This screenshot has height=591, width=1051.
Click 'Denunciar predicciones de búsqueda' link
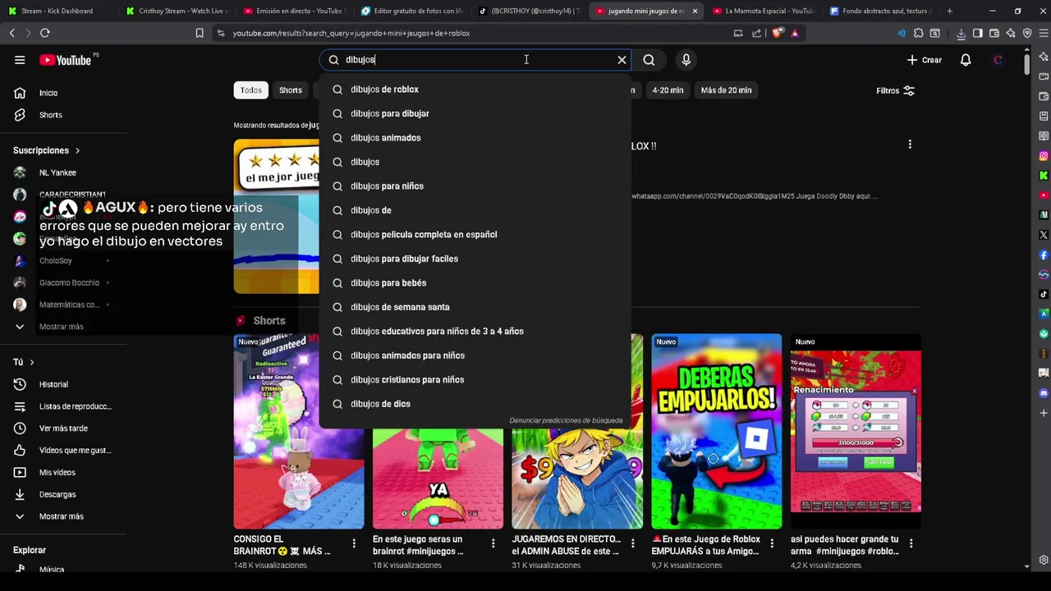pyautogui.click(x=566, y=420)
